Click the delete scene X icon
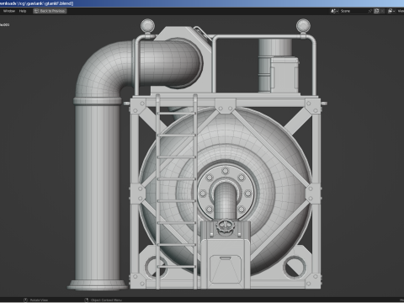The height and width of the screenshot is (303, 404). pos(382,11)
